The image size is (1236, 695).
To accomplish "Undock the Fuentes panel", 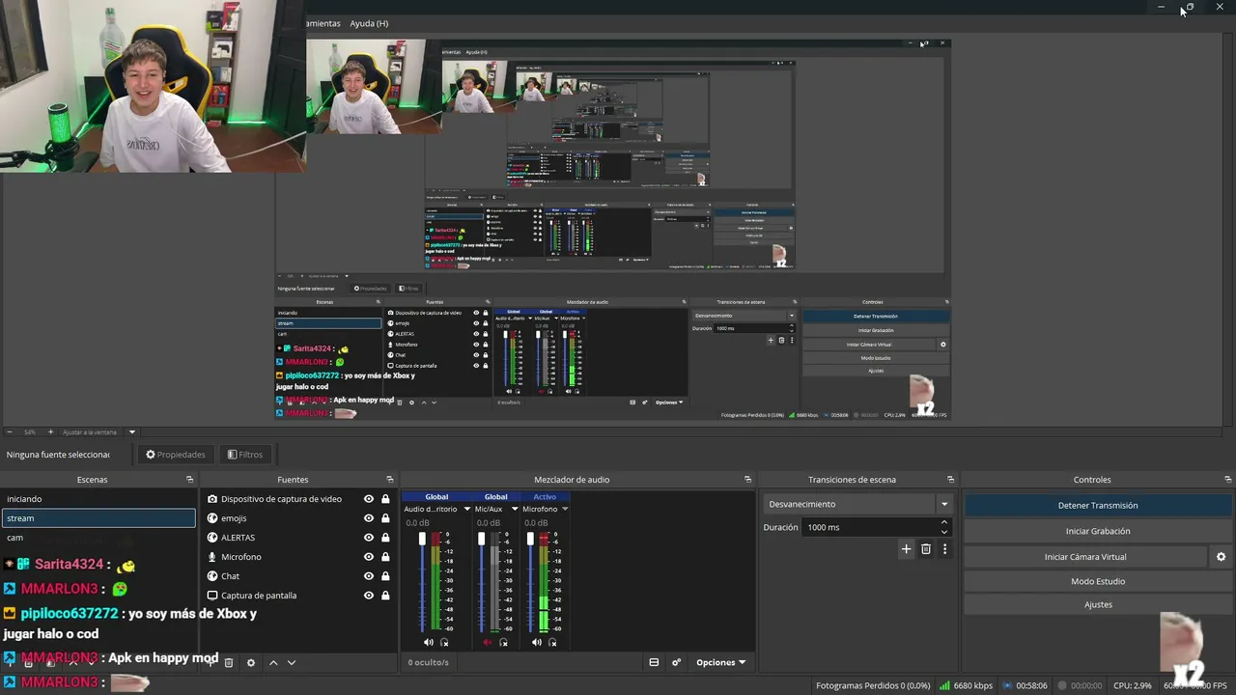I will point(390,480).
